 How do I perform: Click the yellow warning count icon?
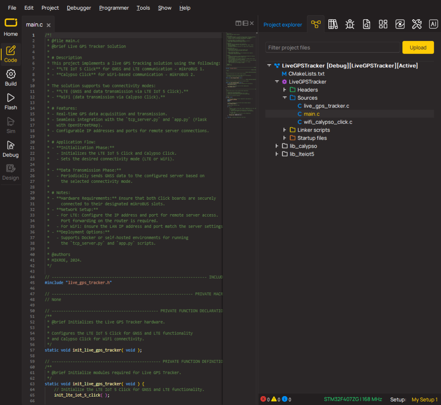click(x=274, y=399)
